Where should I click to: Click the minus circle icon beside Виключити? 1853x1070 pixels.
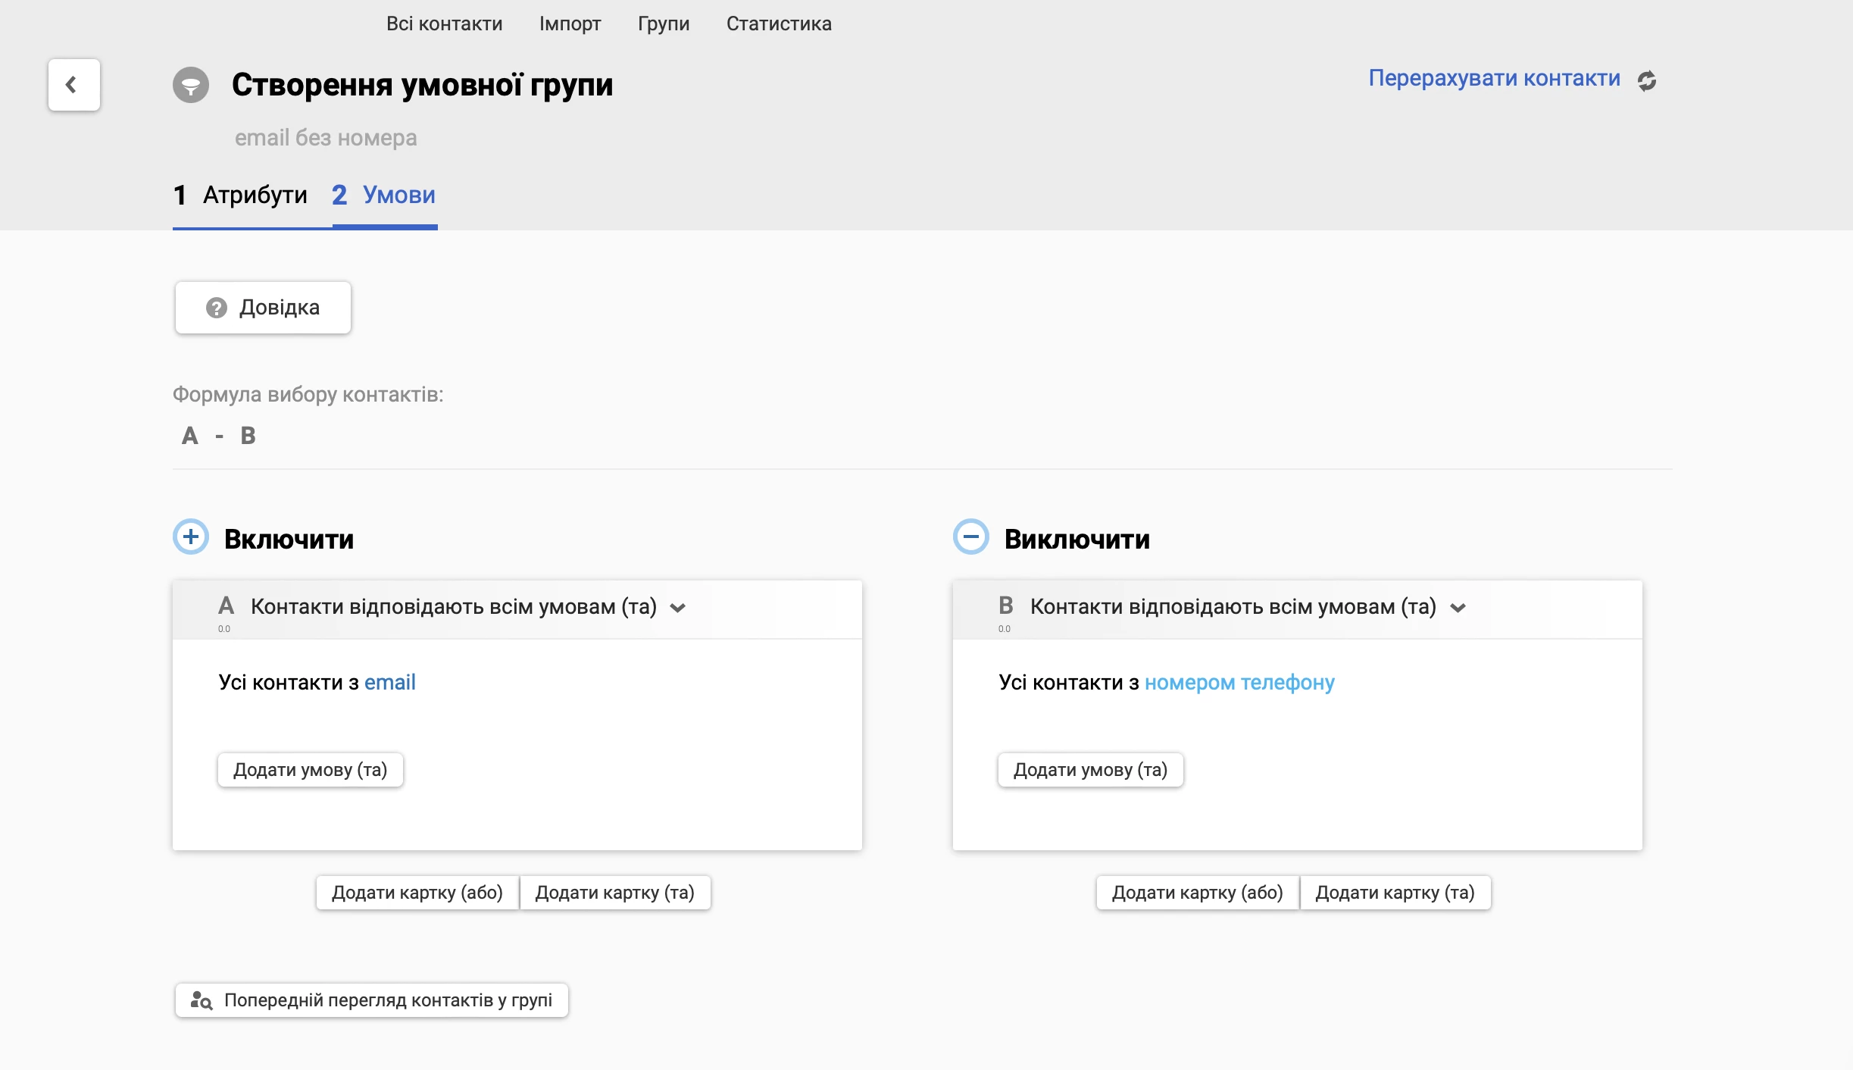(x=970, y=537)
